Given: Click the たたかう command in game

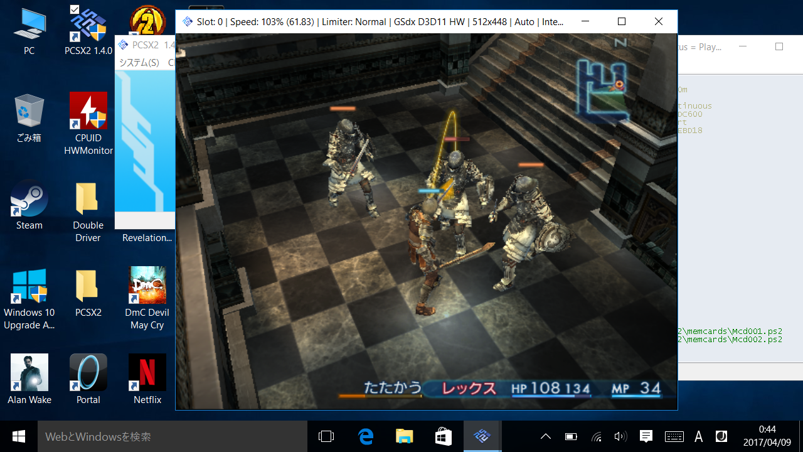Looking at the screenshot, I should click(x=393, y=387).
